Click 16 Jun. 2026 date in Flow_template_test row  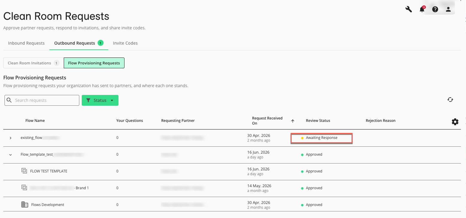[x=258, y=152]
